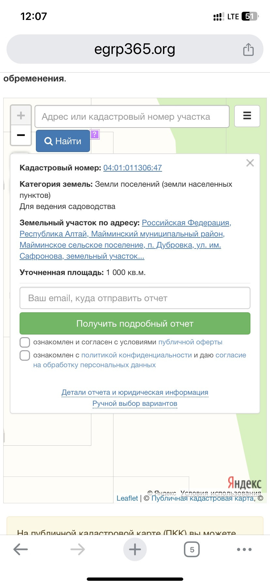Click the email input for report
The height and width of the screenshot is (586, 270).
(135, 298)
